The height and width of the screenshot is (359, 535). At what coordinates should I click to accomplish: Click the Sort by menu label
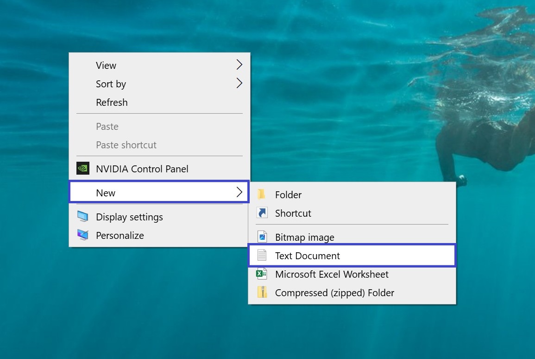point(111,84)
